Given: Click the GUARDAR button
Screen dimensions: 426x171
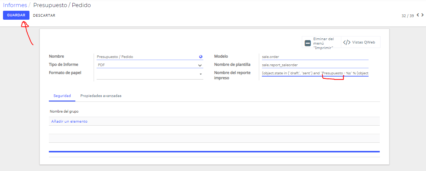Looking at the screenshot, I should point(16,15).
